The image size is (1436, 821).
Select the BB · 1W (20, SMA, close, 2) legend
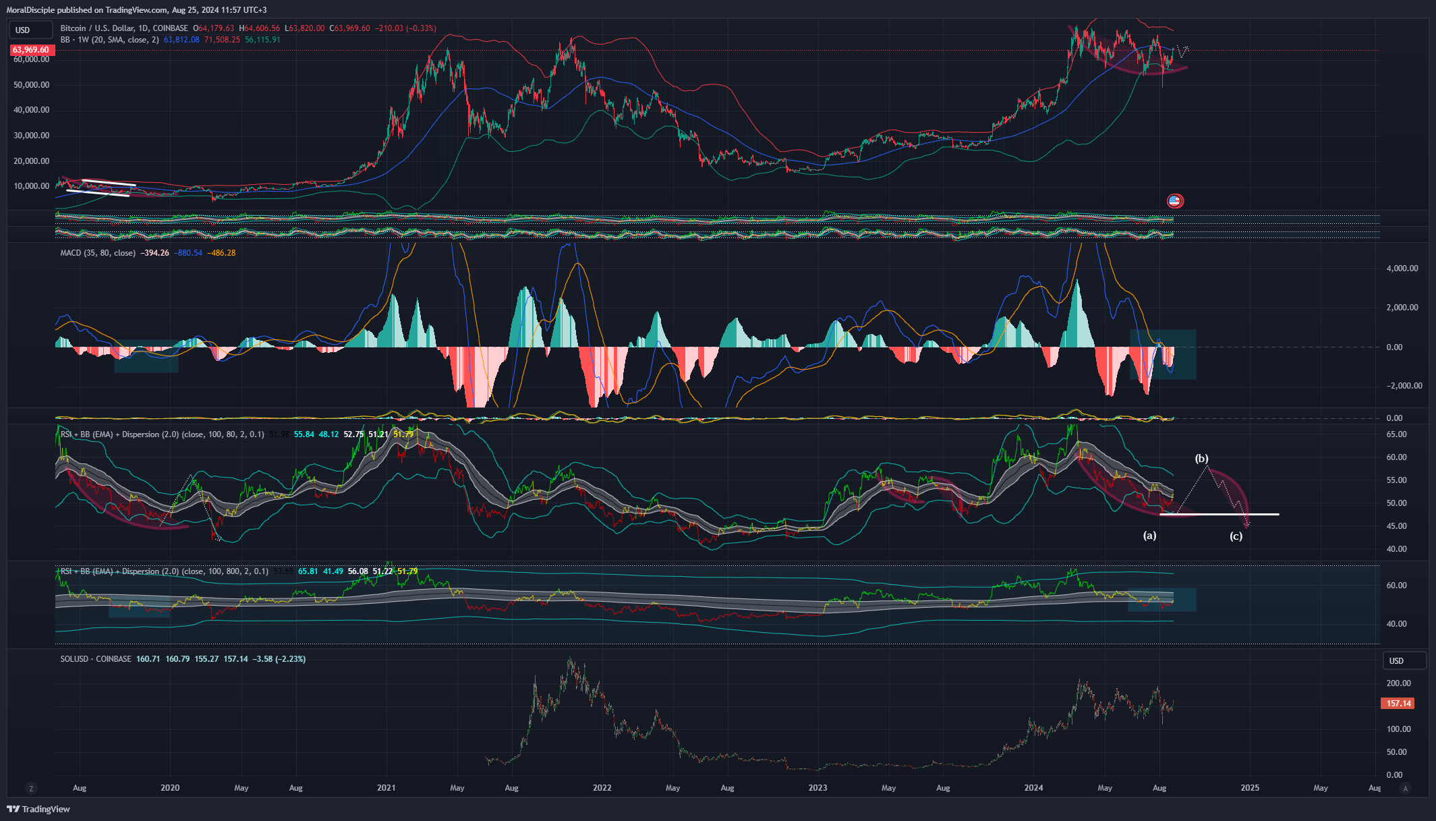pyautogui.click(x=110, y=40)
